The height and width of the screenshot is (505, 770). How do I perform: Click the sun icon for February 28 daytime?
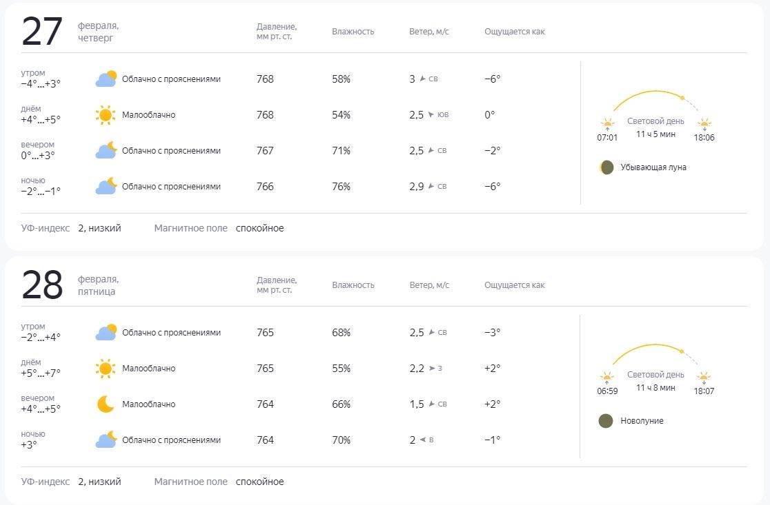click(106, 369)
